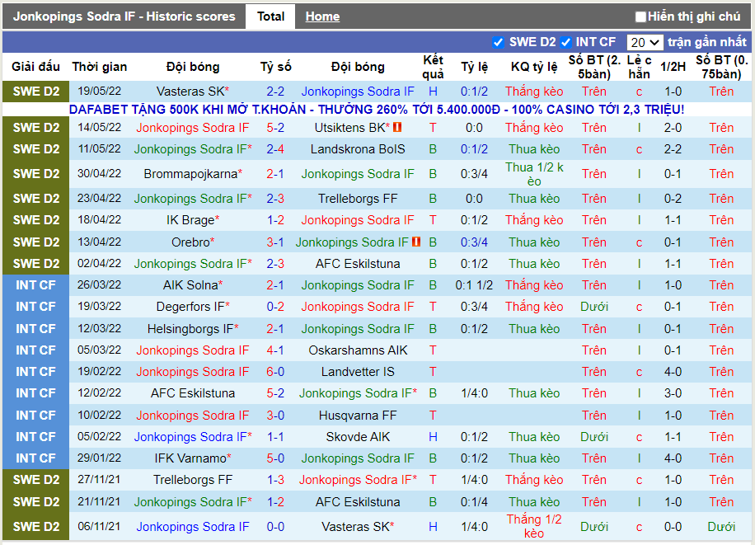Switch to the Home tab
Image resolution: width=755 pixels, height=545 pixels.
point(322,16)
